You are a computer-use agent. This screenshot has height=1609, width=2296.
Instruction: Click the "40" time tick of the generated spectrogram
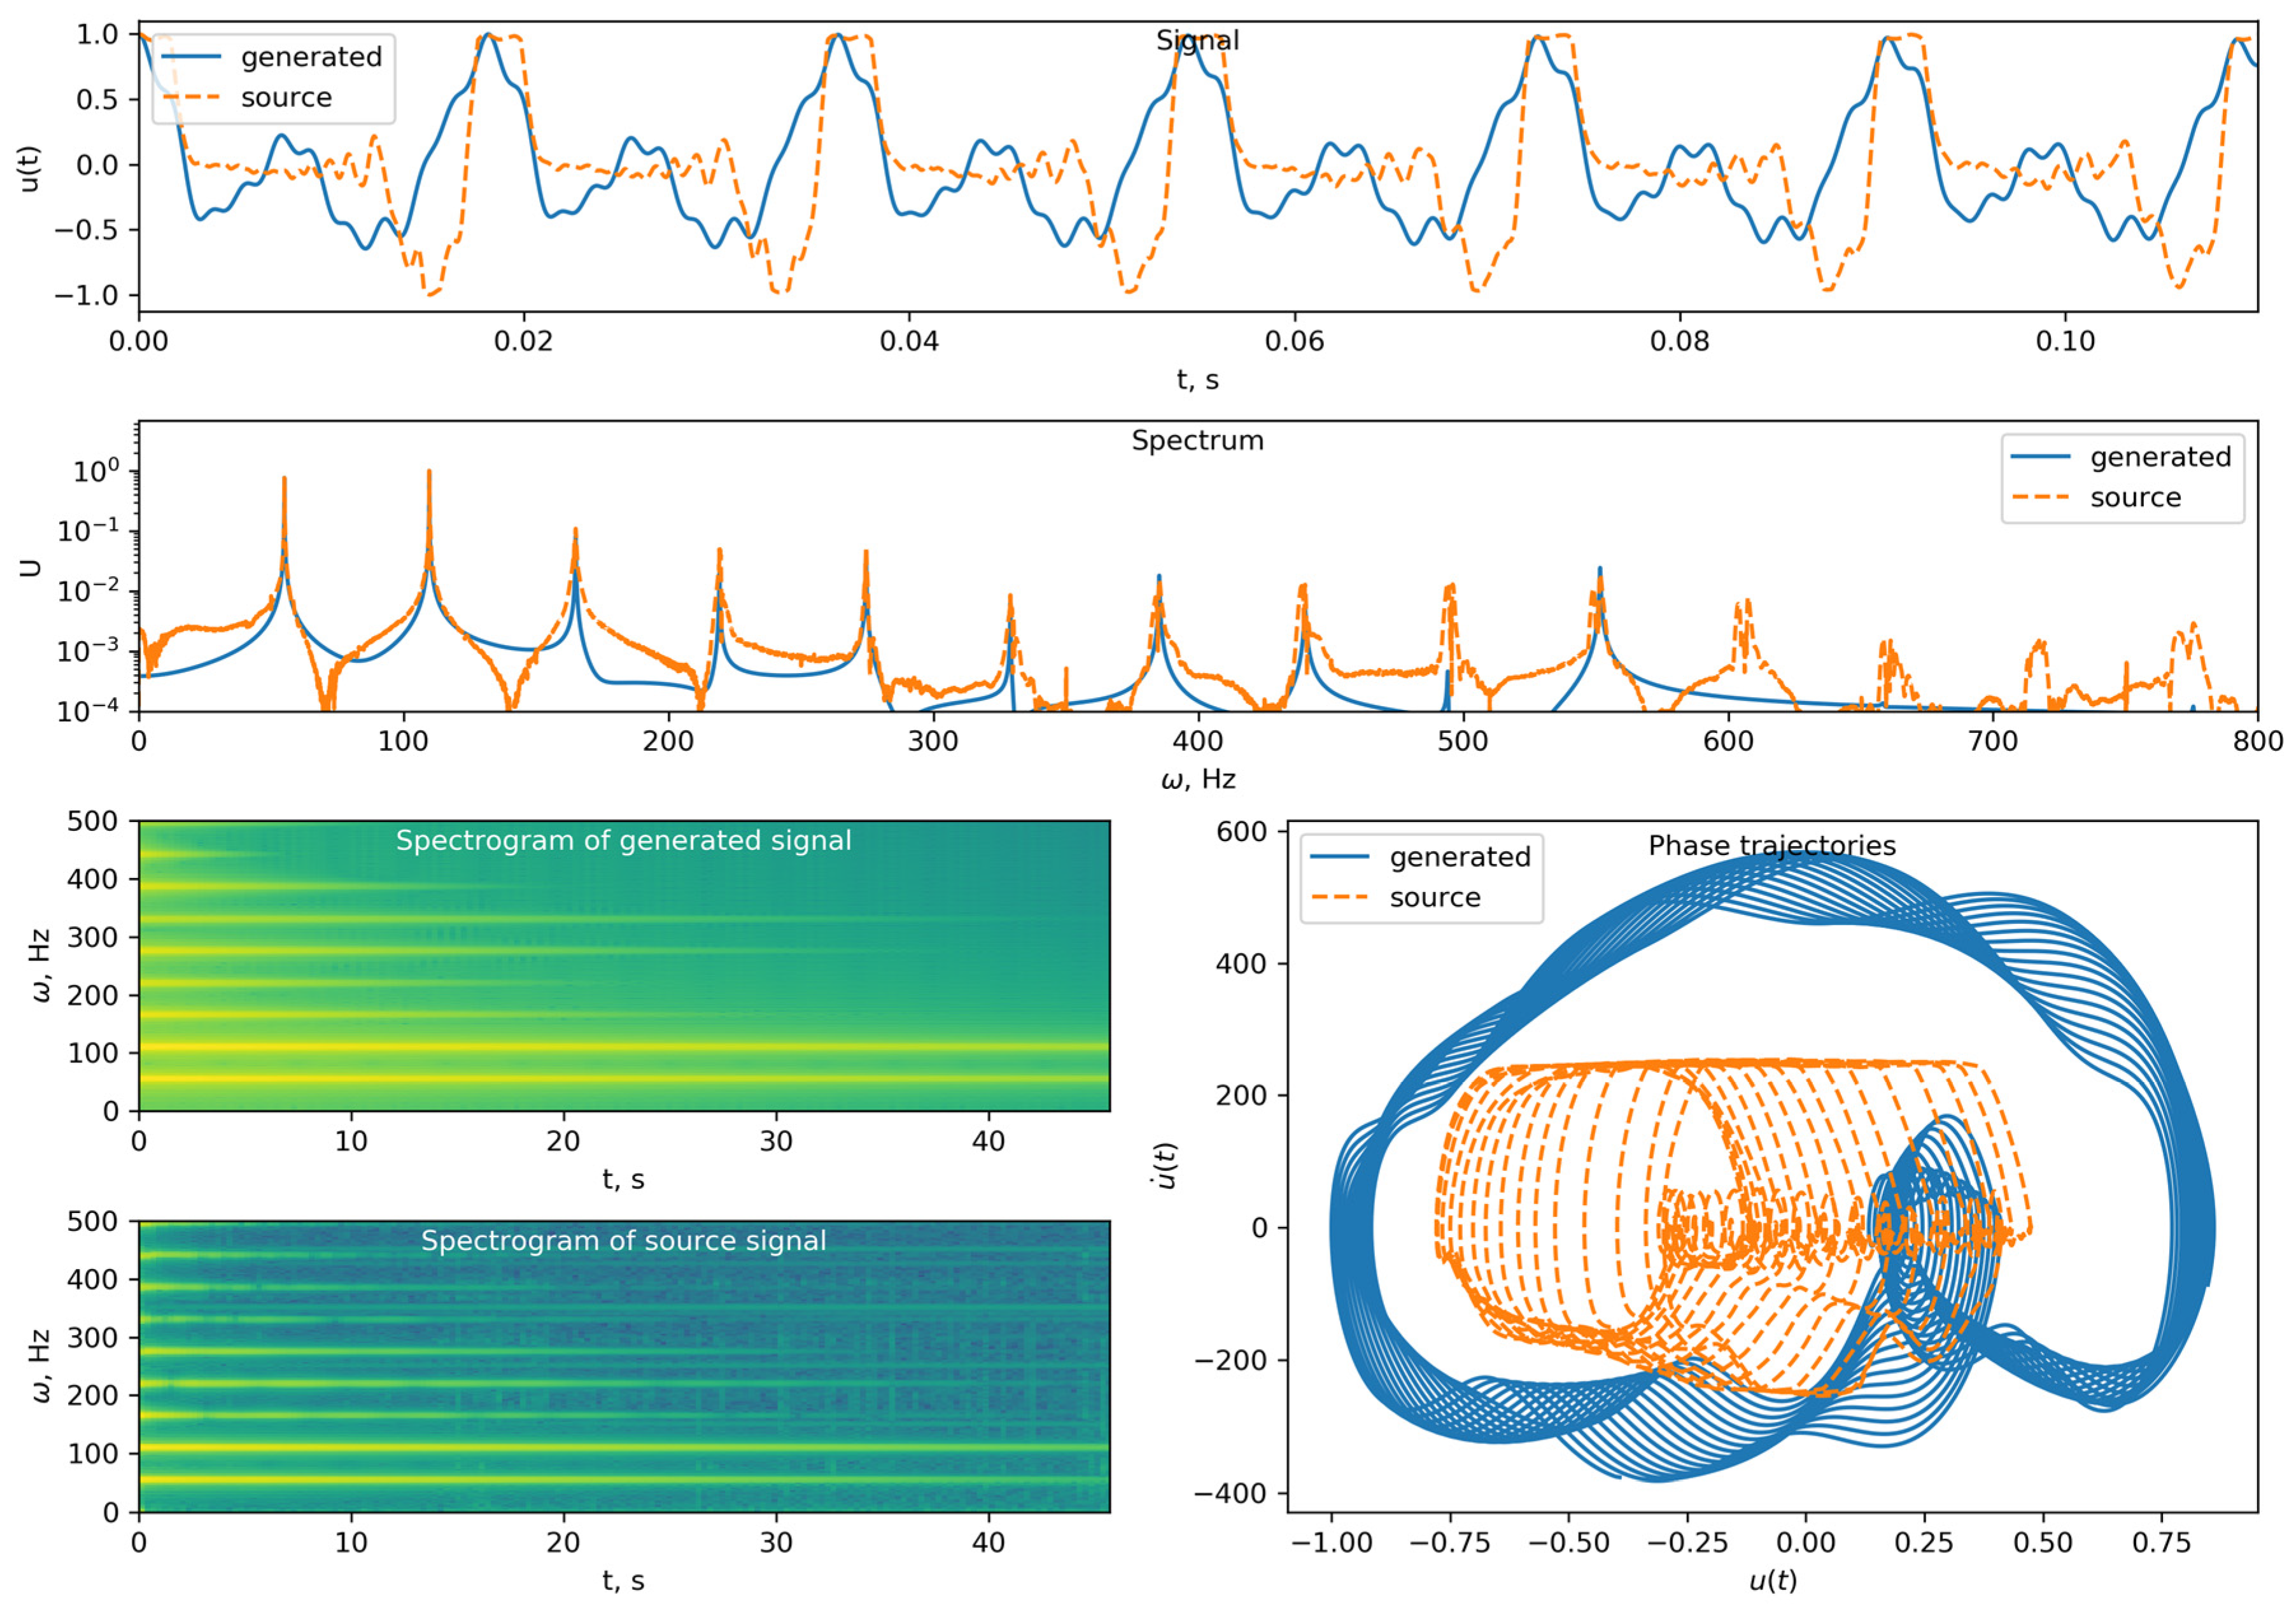(988, 1142)
